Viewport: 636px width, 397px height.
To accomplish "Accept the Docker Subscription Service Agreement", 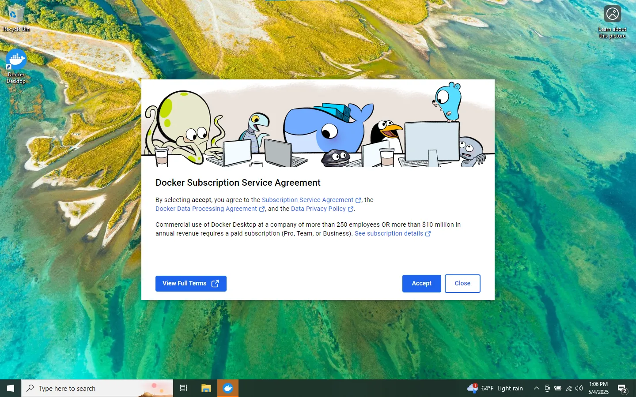I will pyautogui.click(x=421, y=283).
